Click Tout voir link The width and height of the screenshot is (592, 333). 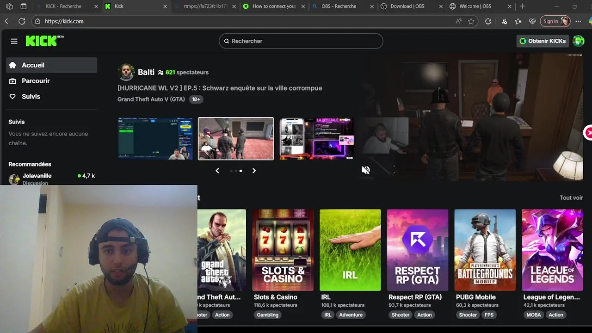pyautogui.click(x=571, y=197)
